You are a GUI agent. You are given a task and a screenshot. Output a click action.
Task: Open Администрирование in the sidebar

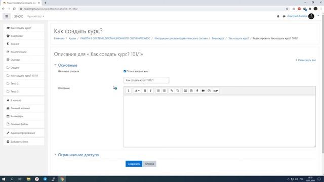point(24,133)
